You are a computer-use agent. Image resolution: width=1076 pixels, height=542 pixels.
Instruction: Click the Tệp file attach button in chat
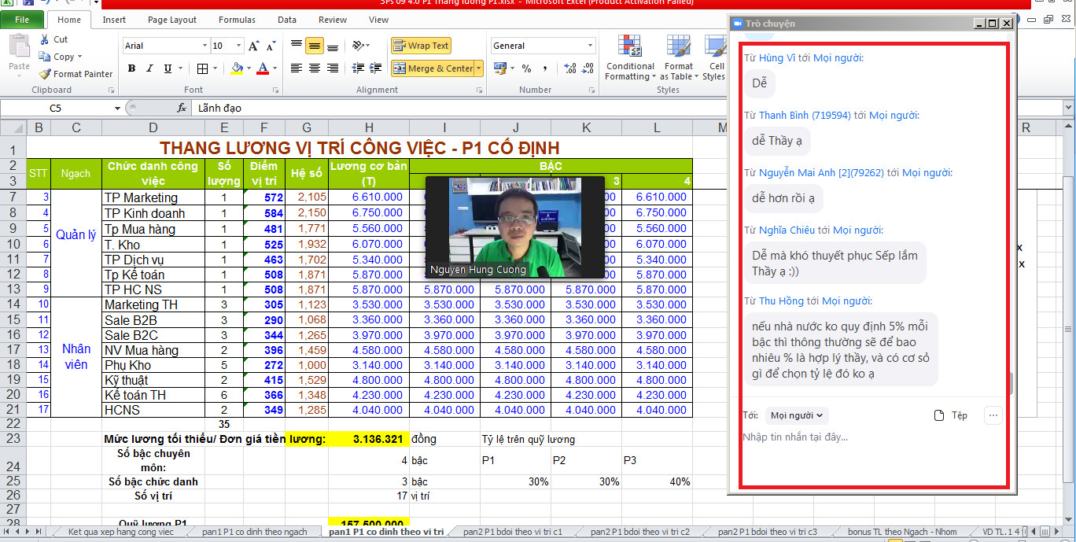pos(950,415)
